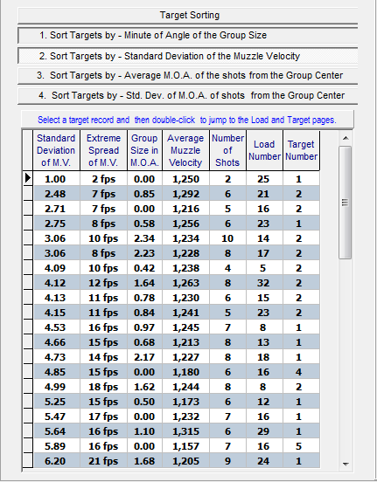Screen dimensions: 377x482
Task: Select row selector for the 2.48 deviation record
Action: 28,194
